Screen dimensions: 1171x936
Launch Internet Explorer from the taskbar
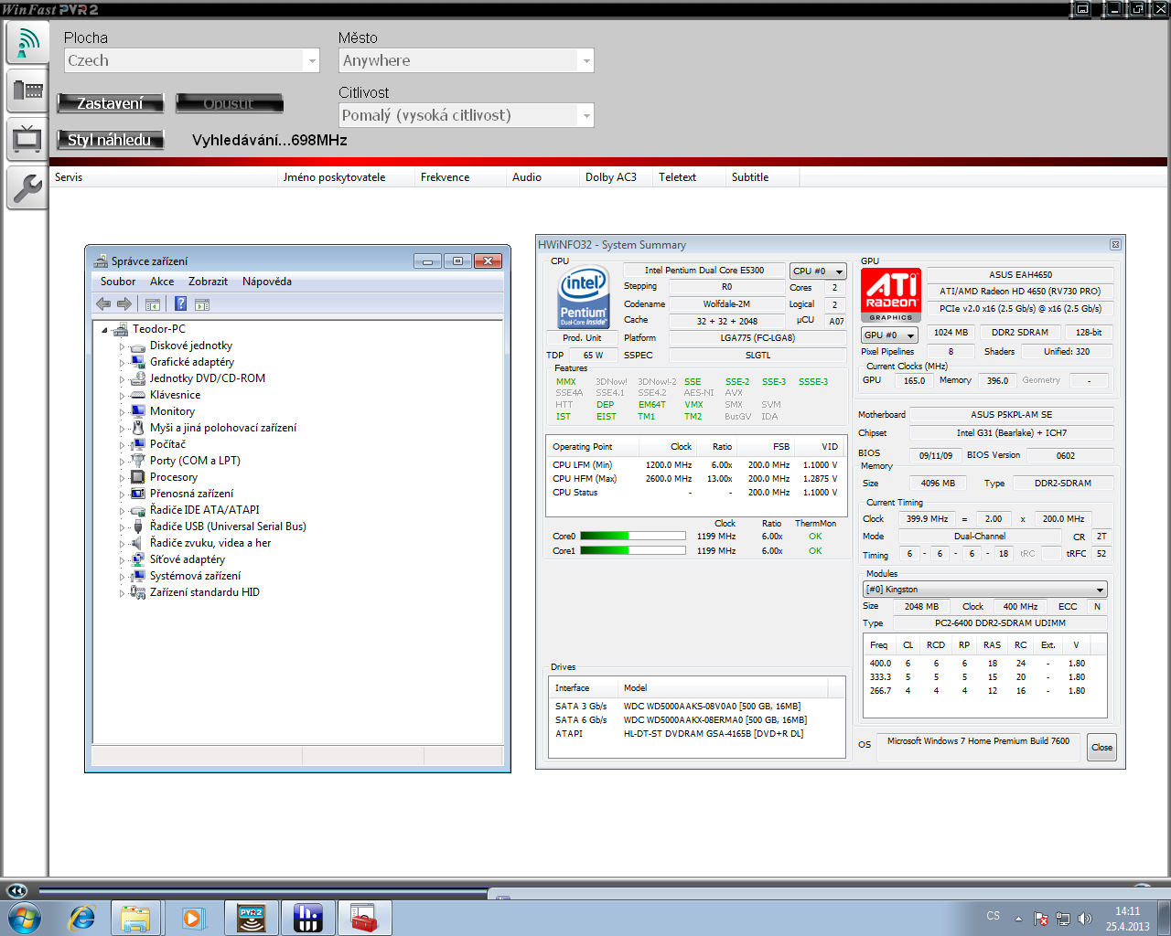[82, 918]
